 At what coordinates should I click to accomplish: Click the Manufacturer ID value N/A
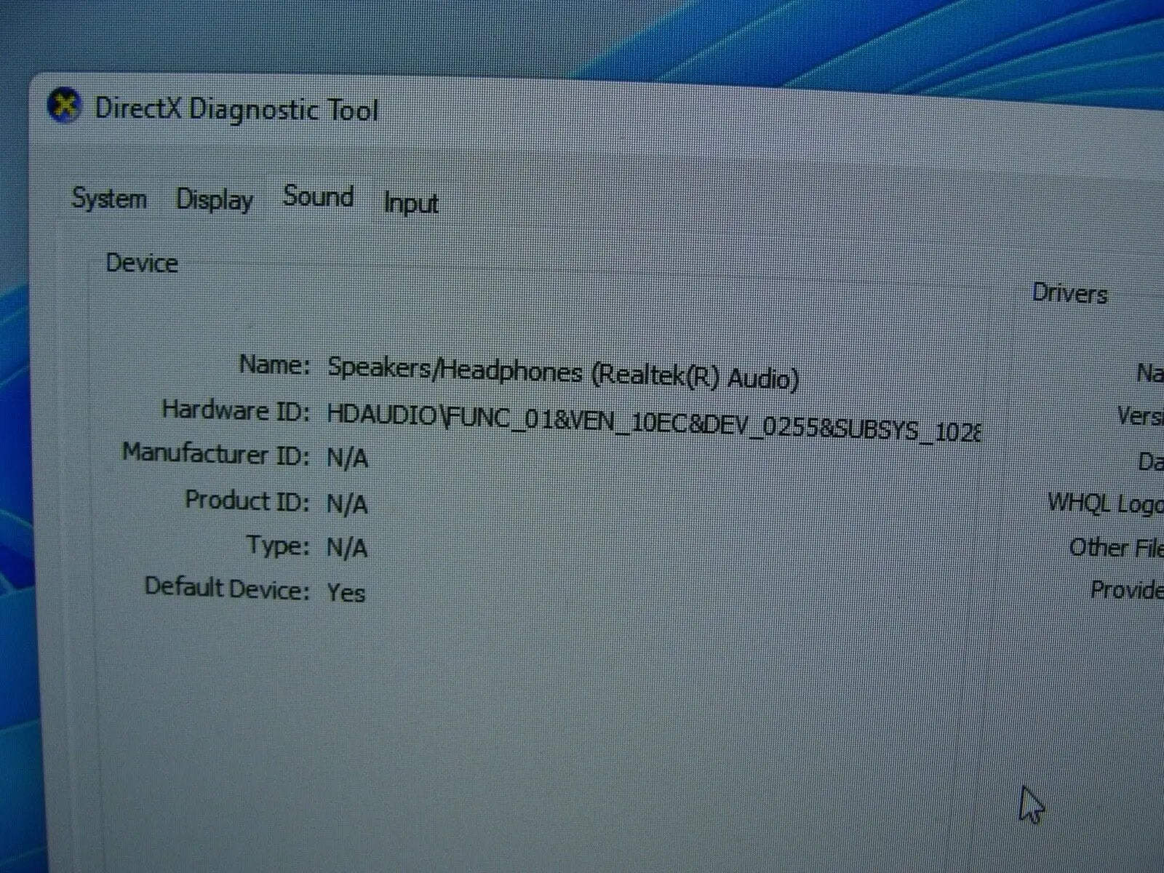347,458
